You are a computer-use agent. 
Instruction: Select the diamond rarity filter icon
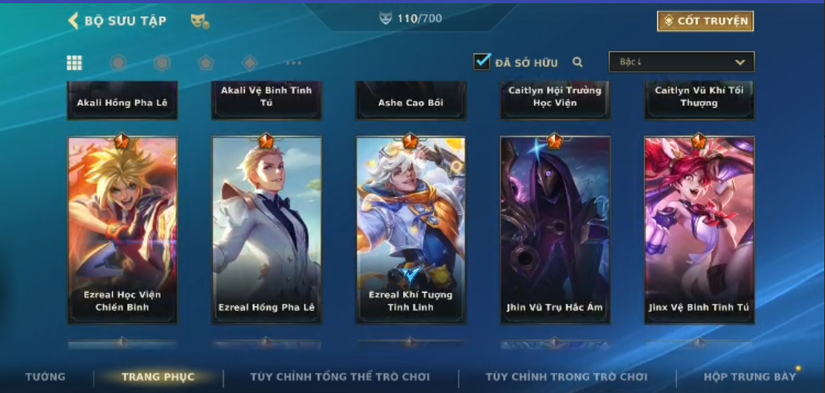click(250, 63)
